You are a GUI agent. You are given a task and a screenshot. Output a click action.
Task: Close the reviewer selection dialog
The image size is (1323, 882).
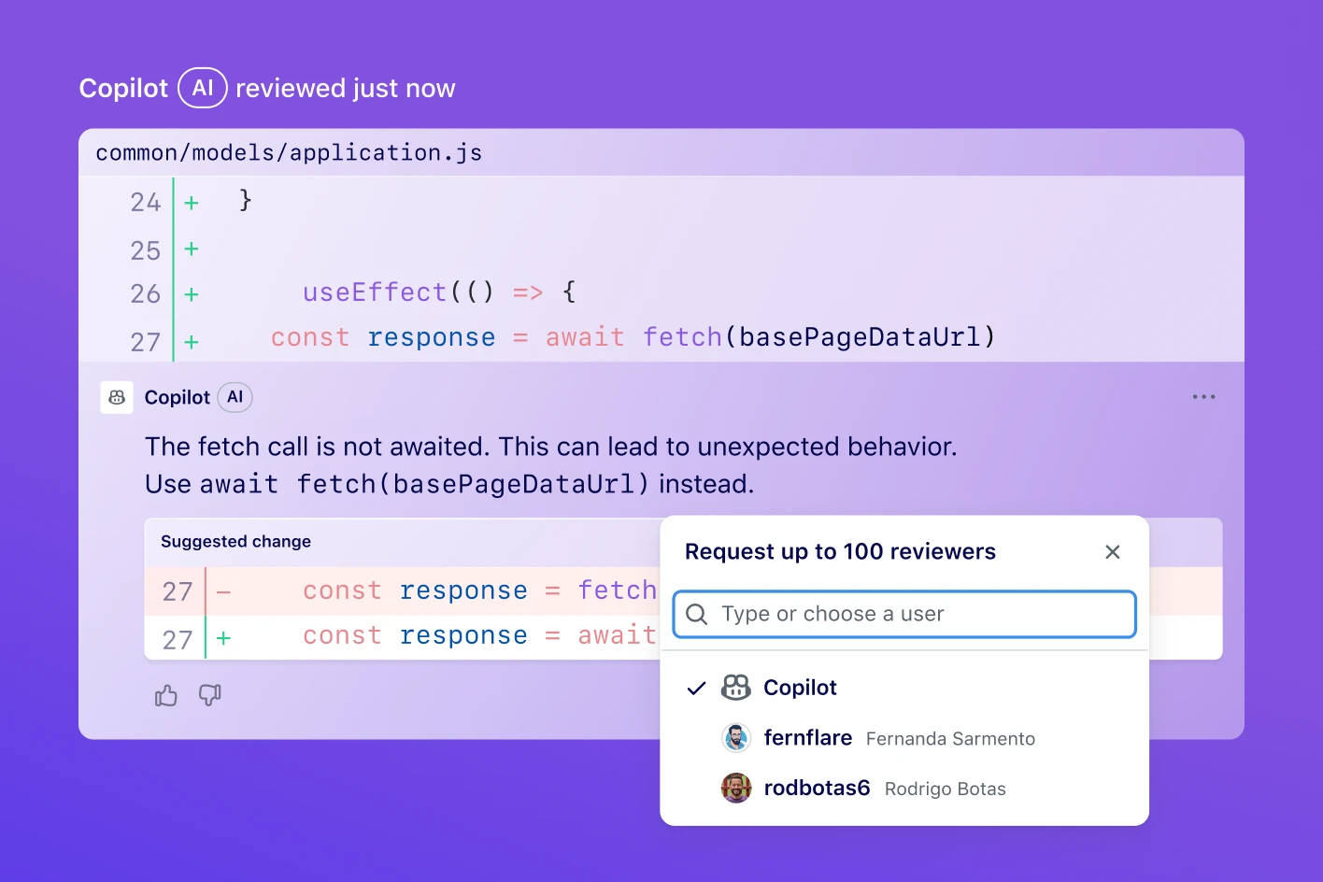pos(1112,551)
